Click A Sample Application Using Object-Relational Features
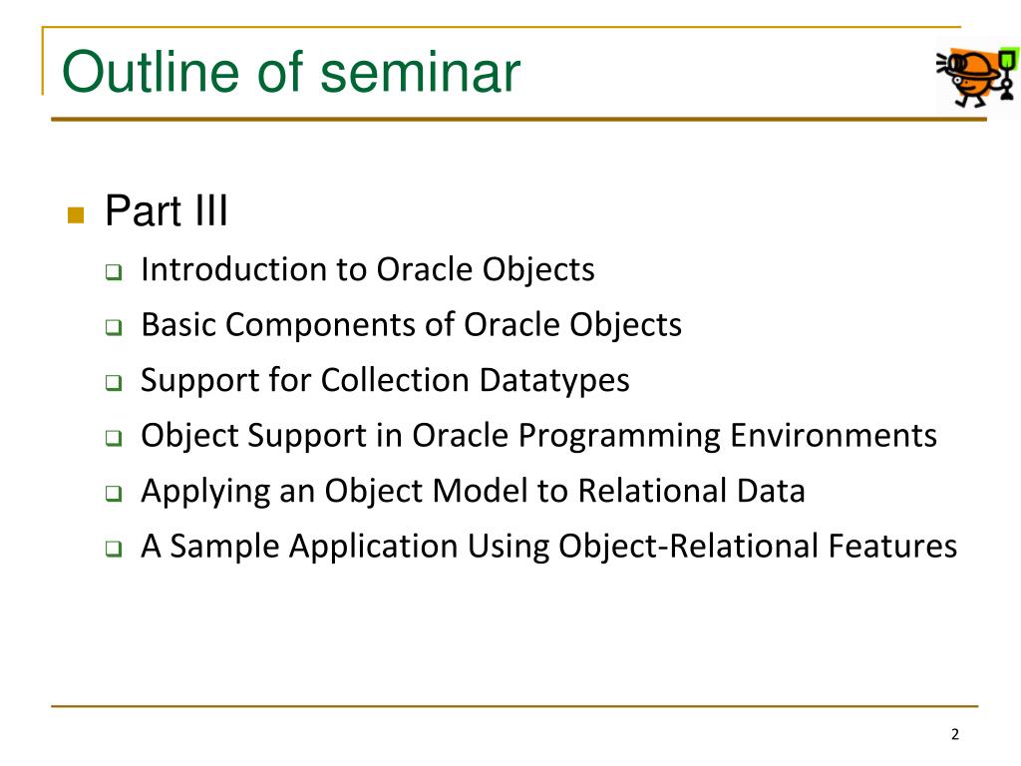The height and width of the screenshot is (766, 1021). point(549,547)
